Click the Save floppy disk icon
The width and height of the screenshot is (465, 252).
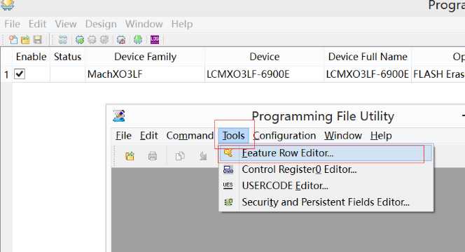click(38, 39)
